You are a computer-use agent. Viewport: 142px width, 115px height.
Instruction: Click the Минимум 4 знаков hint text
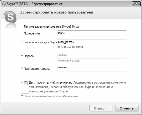point(69,61)
